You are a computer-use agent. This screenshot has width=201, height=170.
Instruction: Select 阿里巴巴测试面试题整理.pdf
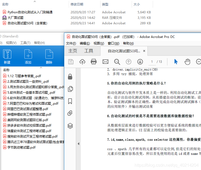[x=28, y=109]
